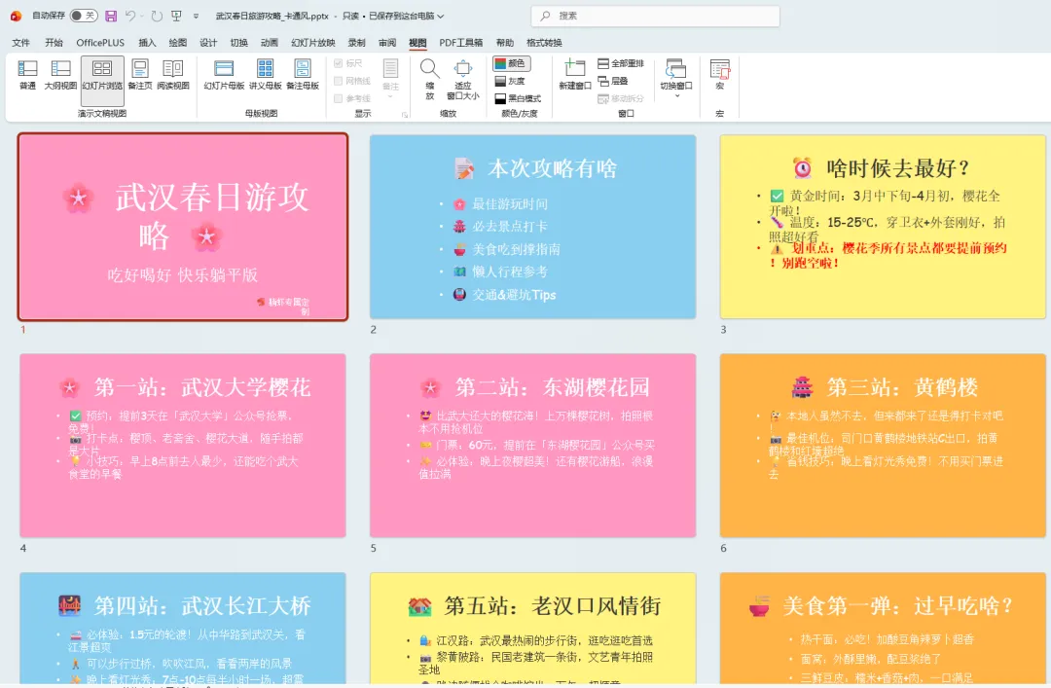Toggle the 标尺 ruler checkbox
The image size is (1051, 688).
pos(339,63)
